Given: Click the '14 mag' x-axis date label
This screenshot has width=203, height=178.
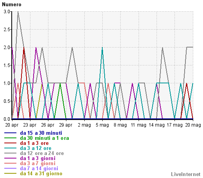Looking at the screenshot, I should [x=157, y=125].
